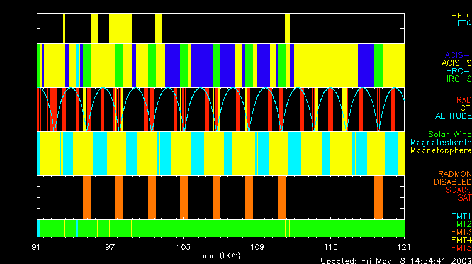The height and width of the screenshot is (264, 472).
Task: Select the FMT1 legend label
Action: tap(461, 216)
